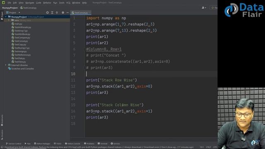Collapse the NumpyProject root folder
265x149 pixels.
click(6, 17)
